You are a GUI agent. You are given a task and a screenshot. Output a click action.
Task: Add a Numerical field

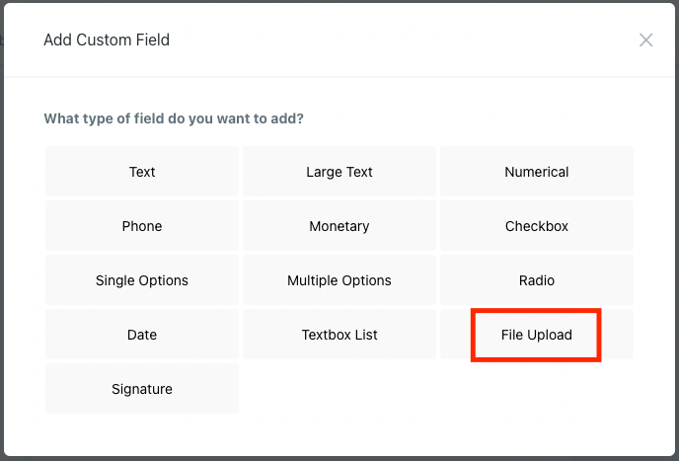point(537,172)
